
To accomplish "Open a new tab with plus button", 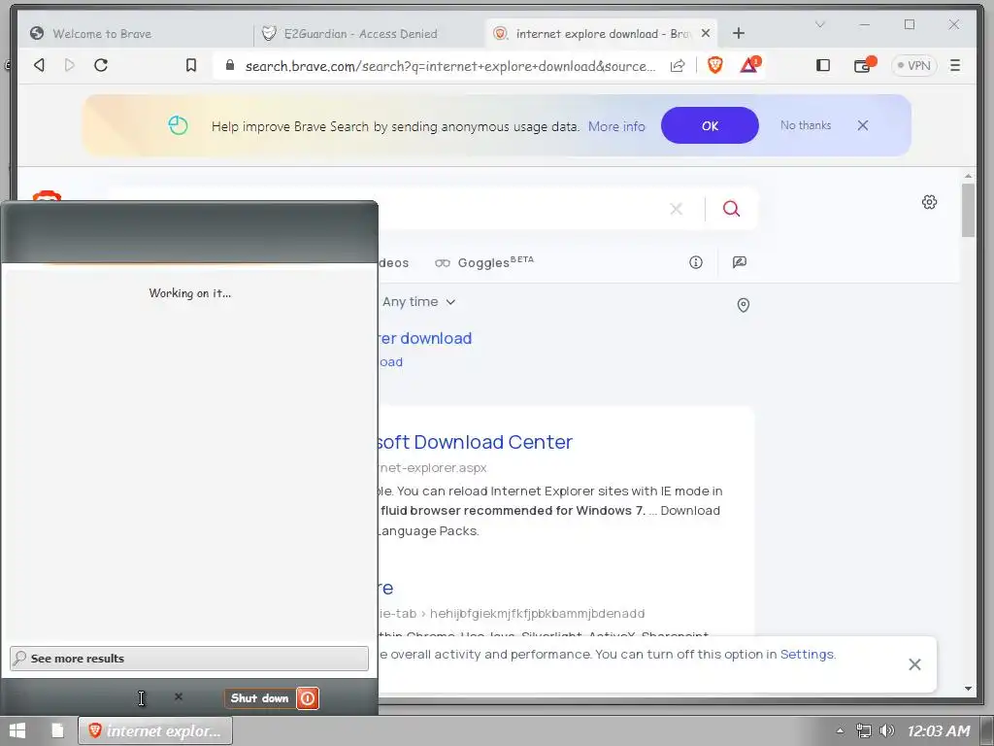I will [739, 33].
